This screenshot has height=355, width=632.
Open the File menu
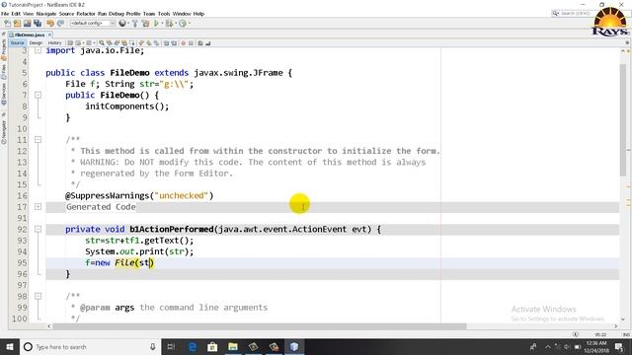(x=5, y=14)
